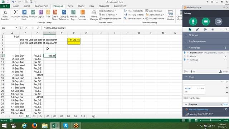Switch to sheet tab Q10
Viewport: 229px width, 129px height.
pos(83,116)
